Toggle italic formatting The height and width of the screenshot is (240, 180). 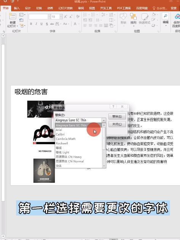(36, 24)
